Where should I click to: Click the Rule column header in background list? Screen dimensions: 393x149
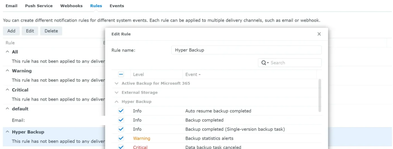[x=10, y=43]
